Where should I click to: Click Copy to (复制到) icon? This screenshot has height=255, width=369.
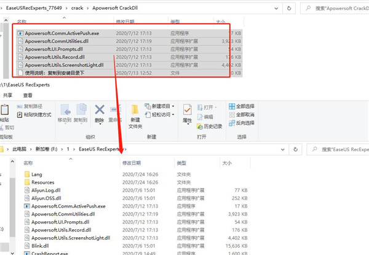coord(81,109)
